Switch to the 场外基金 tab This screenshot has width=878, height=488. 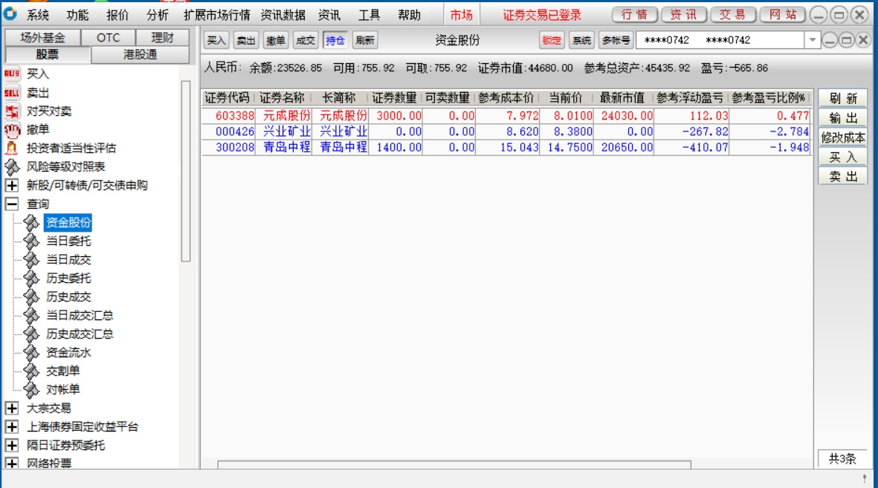pyautogui.click(x=42, y=37)
